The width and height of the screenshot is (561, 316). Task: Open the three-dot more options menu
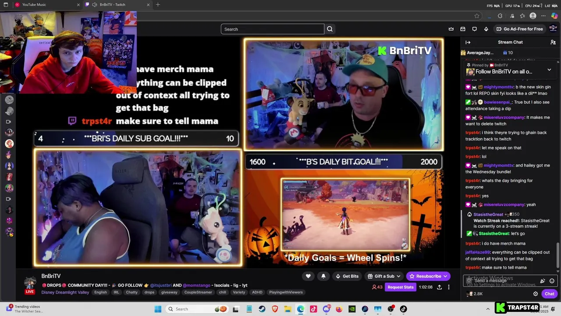click(449, 287)
